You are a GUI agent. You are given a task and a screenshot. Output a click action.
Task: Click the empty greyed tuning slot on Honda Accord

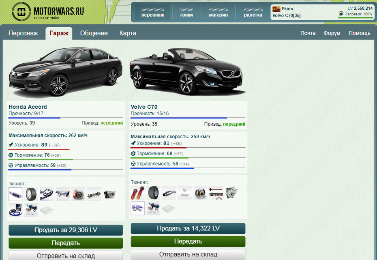(x=47, y=210)
